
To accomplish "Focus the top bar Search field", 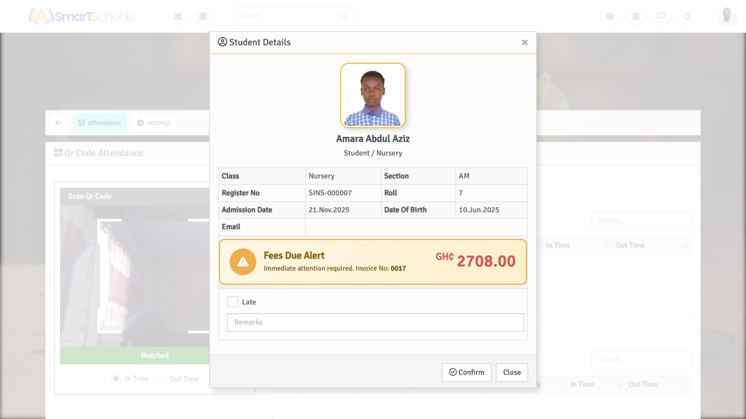I will pos(294,16).
